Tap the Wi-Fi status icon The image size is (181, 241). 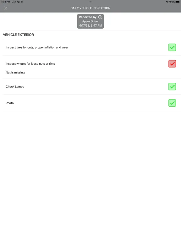point(167,2)
